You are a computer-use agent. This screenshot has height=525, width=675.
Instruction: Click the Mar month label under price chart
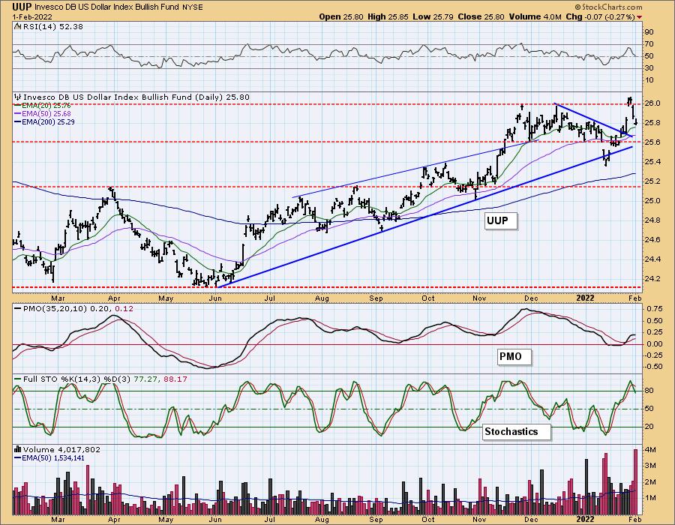pyautogui.click(x=58, y=298)
